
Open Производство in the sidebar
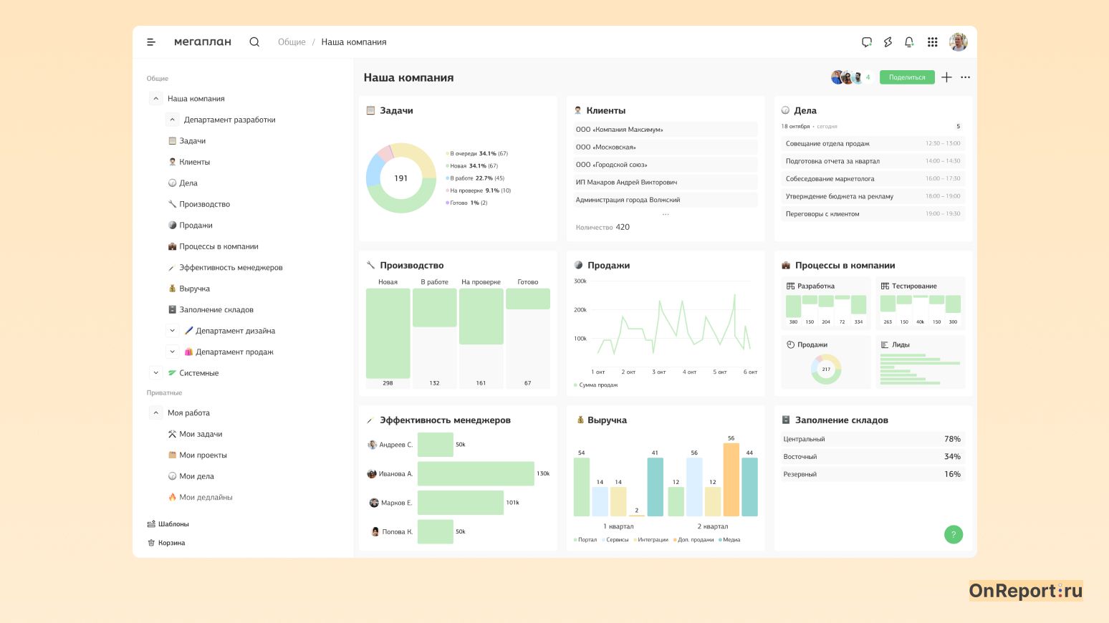tap(199, 204)
